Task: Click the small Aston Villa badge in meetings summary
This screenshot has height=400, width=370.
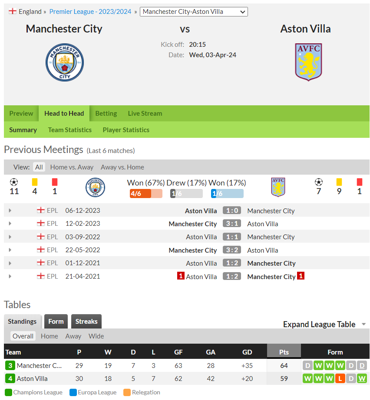Action: (x=278, y=187)
